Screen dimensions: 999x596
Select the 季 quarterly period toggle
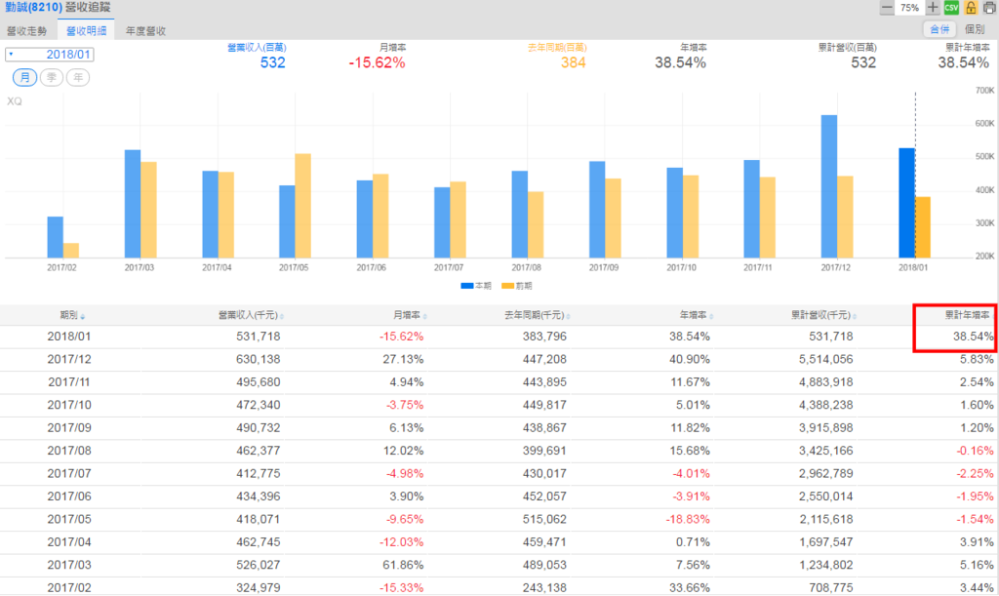click(52, 78)
